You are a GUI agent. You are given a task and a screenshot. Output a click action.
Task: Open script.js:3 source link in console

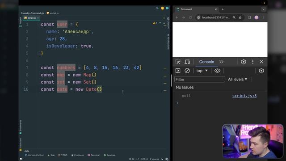pyautogui.click(x=244, y=96)
